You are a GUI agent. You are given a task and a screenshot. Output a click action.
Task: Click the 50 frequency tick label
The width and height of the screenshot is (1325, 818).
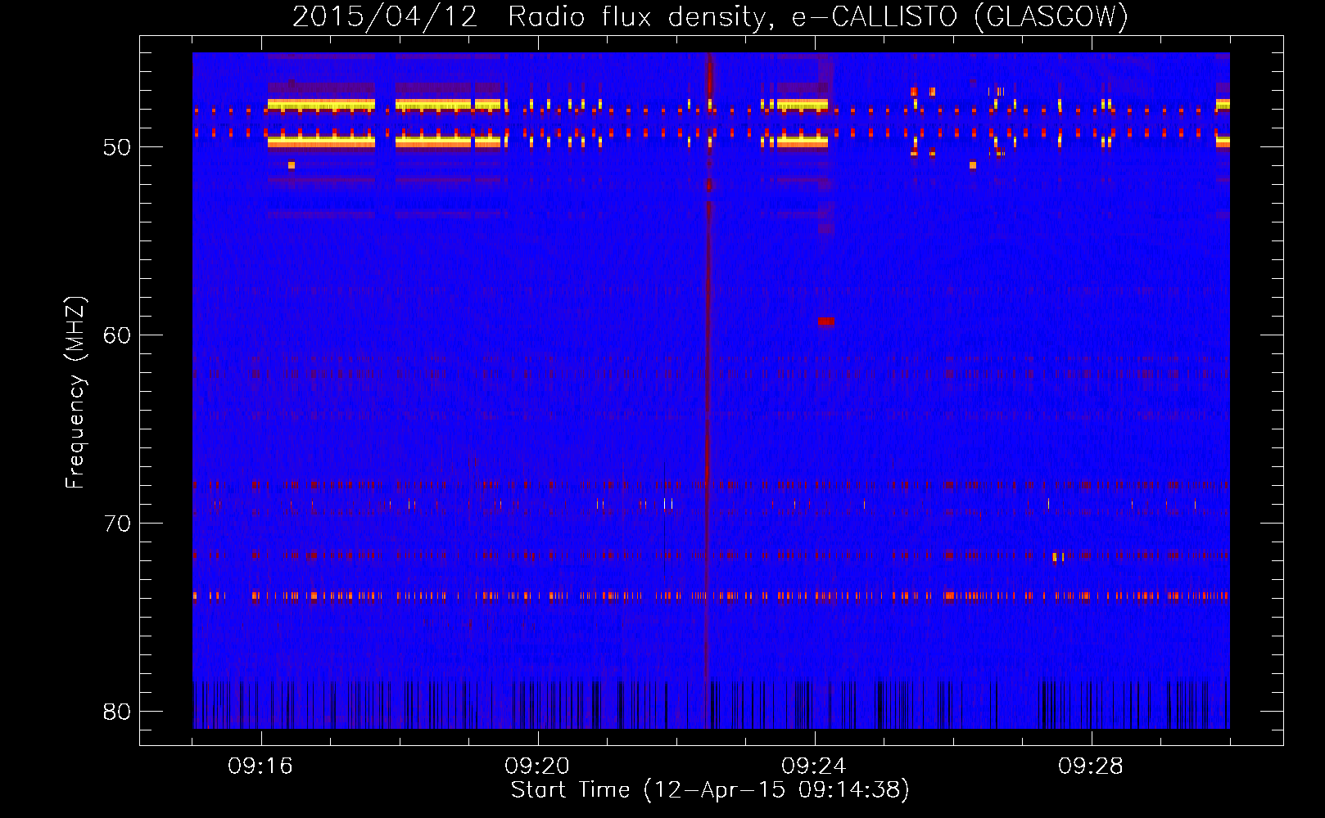117,147
